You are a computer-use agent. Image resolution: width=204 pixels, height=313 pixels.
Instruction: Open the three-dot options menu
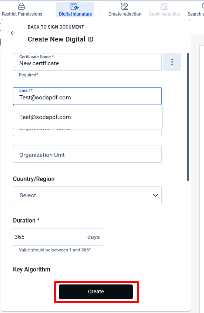pyautogui.click(x=172, y=62)
